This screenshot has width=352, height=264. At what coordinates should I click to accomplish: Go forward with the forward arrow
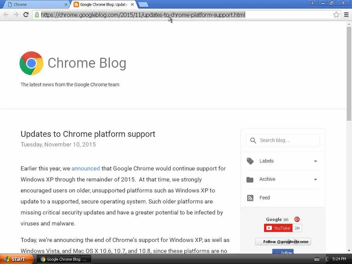click(x=16, y=15)
